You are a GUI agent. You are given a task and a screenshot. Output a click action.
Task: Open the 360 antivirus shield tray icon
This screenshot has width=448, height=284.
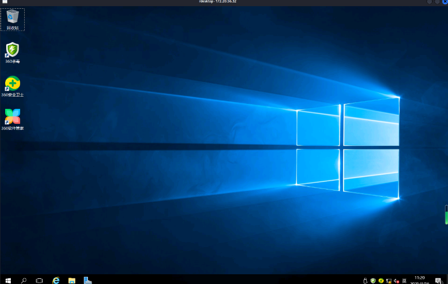click(x=373, y=280)
